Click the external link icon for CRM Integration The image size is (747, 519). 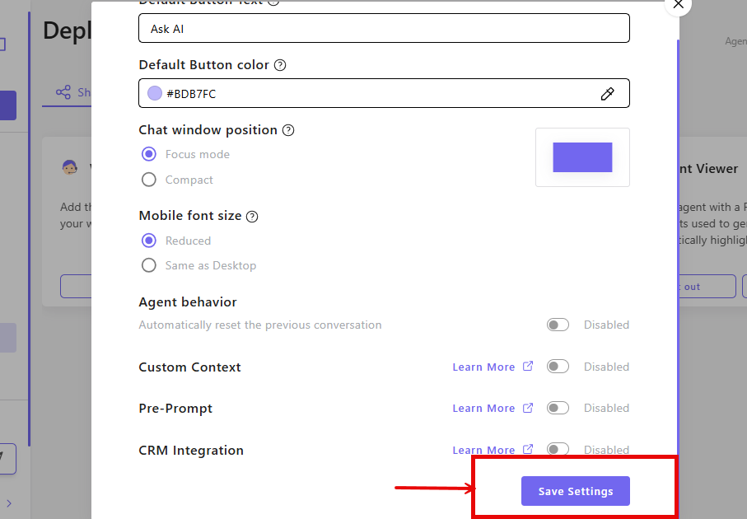click(530, 449)
